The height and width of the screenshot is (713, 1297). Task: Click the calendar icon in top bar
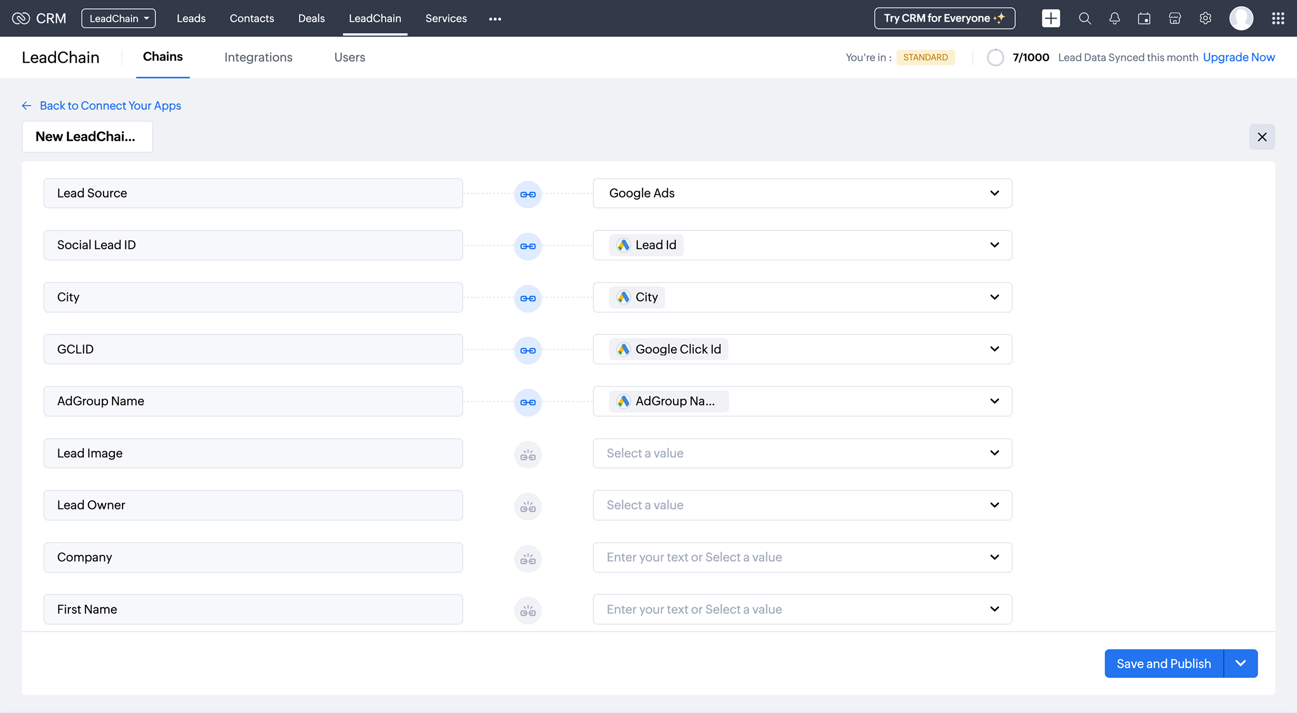(1144, 18)
